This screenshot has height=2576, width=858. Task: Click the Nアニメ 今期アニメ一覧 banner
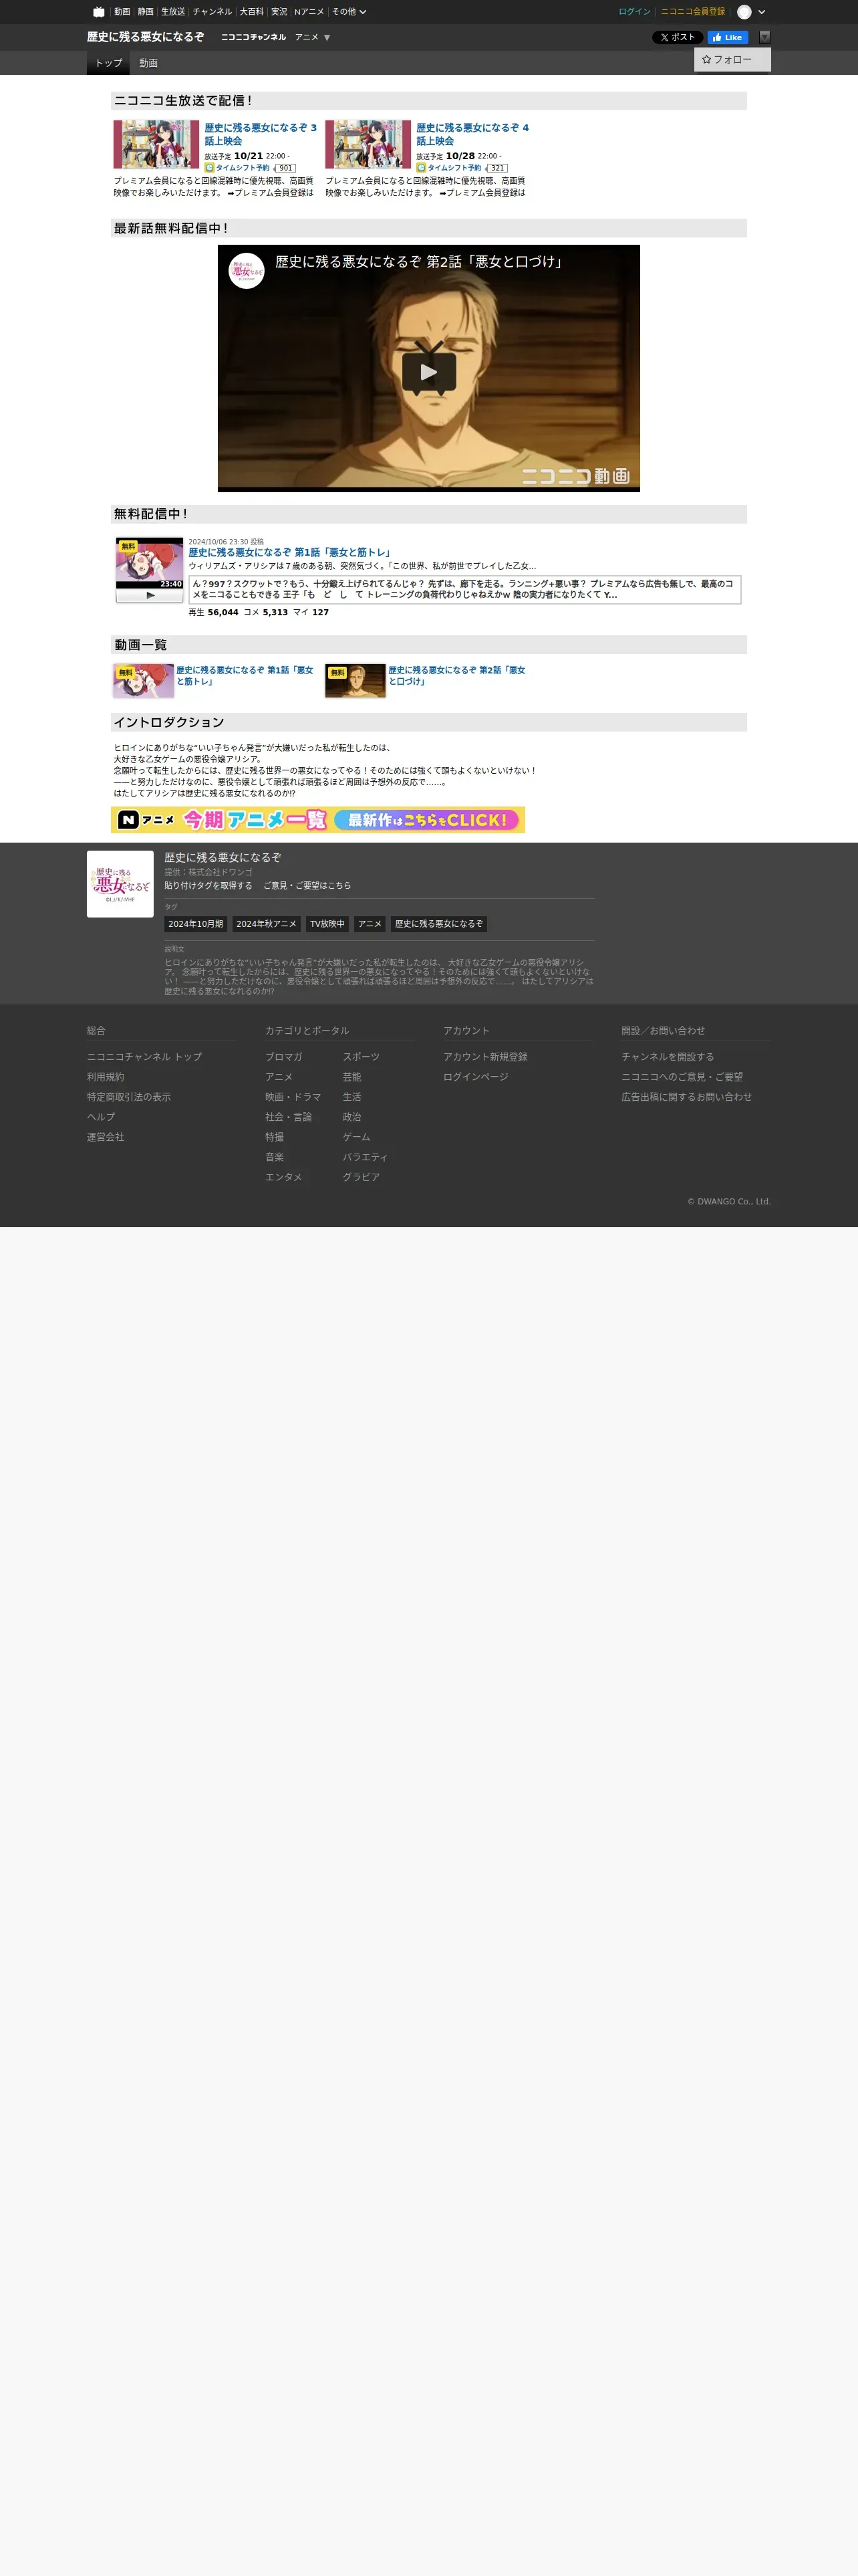pos(317,820)
